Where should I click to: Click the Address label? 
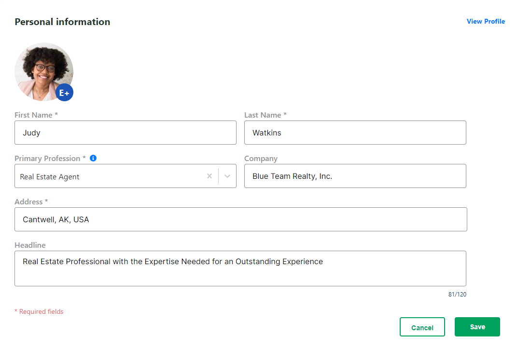pos(31,202)
